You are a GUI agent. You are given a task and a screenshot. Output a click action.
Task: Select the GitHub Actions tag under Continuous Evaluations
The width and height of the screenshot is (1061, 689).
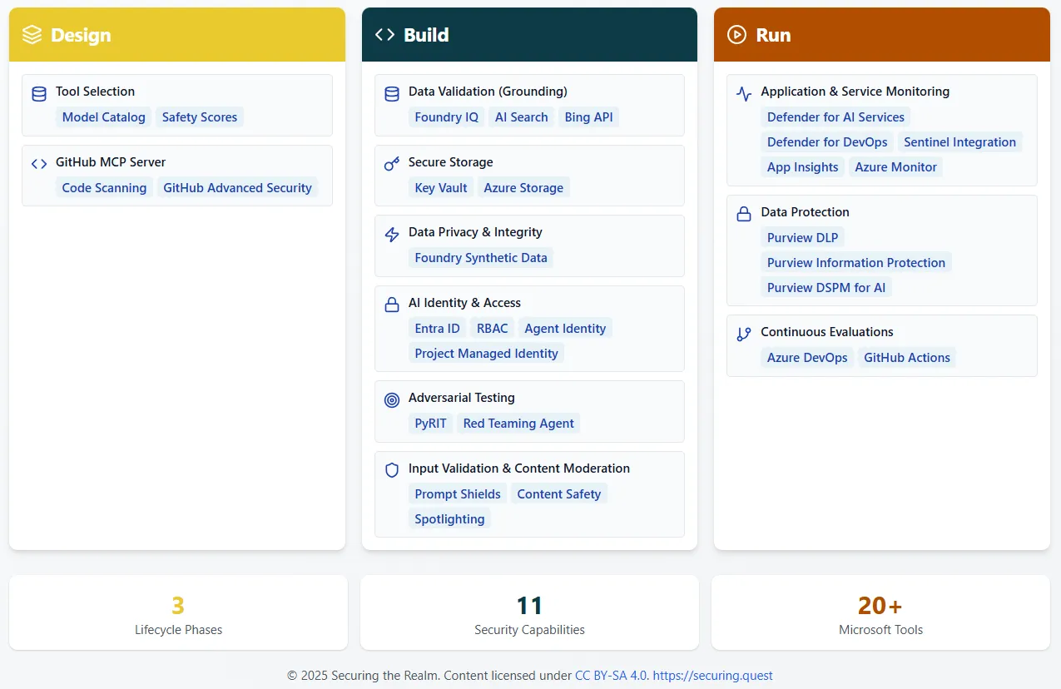907,358
